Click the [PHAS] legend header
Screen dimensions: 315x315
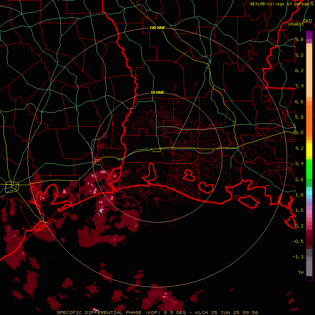pyautogui.click(x=296, y=24)
